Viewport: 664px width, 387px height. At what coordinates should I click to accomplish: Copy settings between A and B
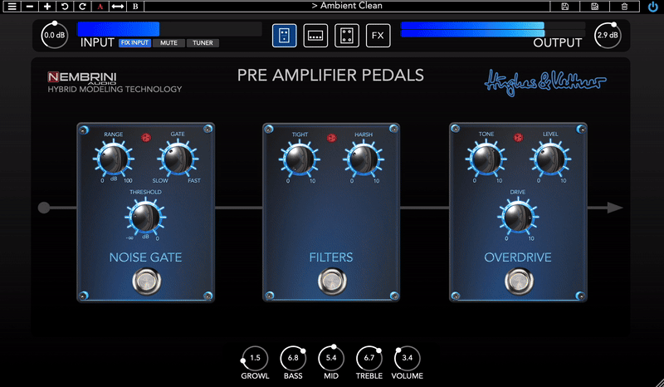click(117, 7)
